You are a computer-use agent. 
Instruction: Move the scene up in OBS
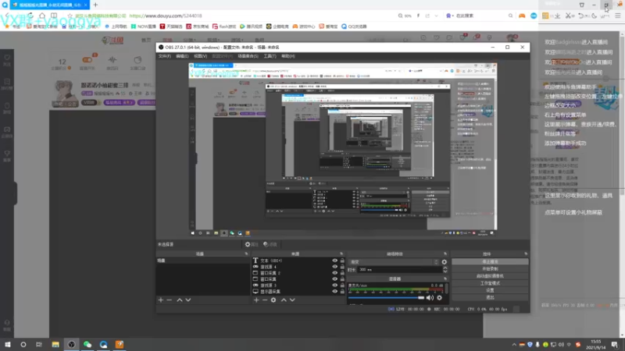point(180,300)
